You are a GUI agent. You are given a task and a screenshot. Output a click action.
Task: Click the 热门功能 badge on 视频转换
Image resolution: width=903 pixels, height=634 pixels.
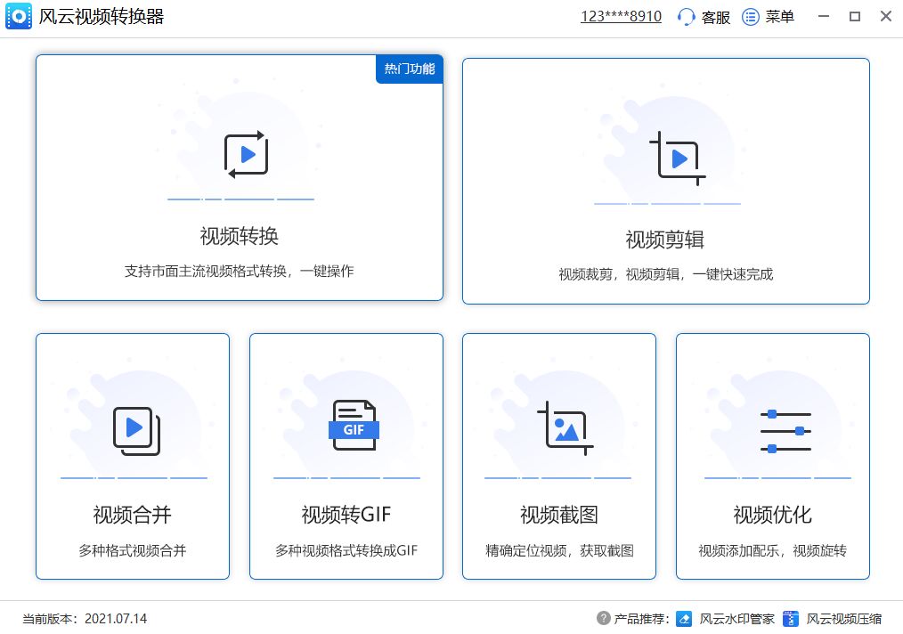click(x=409, y=69)
